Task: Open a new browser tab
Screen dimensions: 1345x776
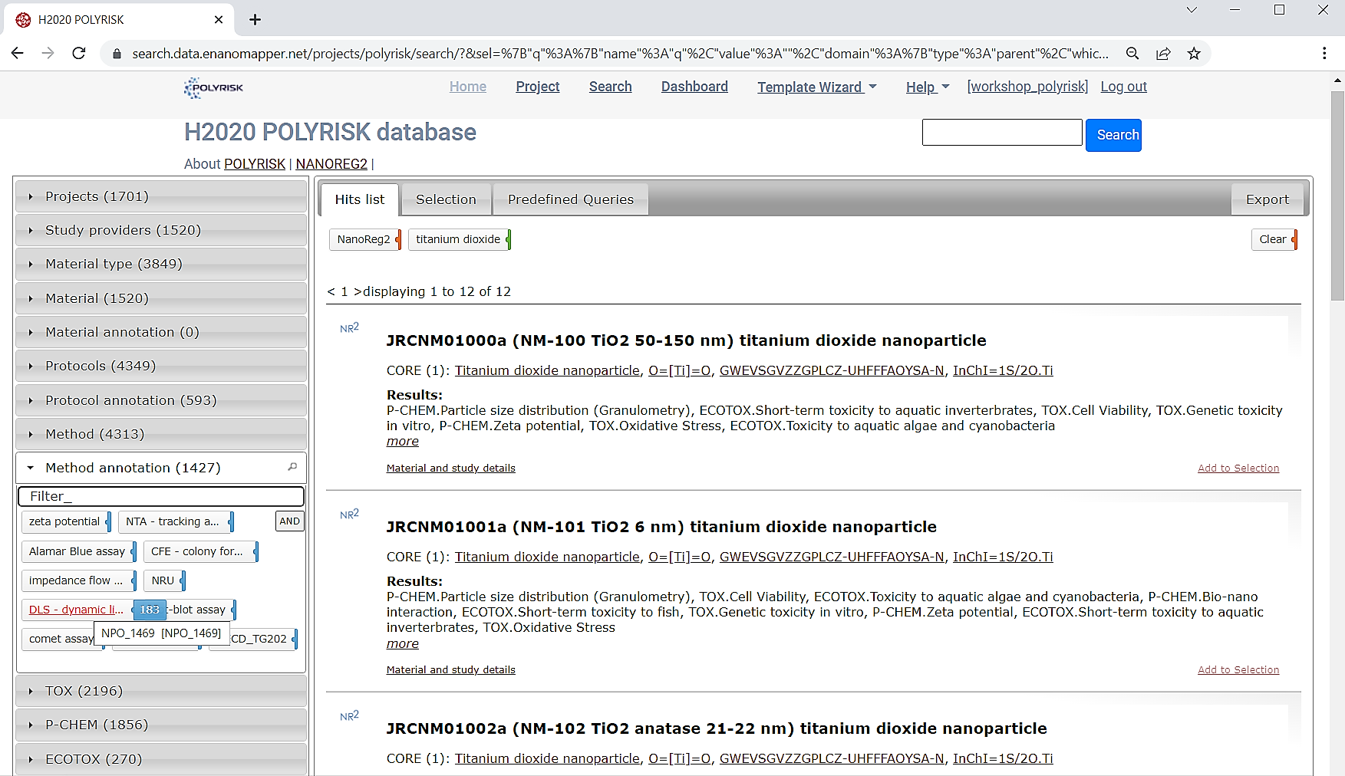Action: tap(255, 20)
